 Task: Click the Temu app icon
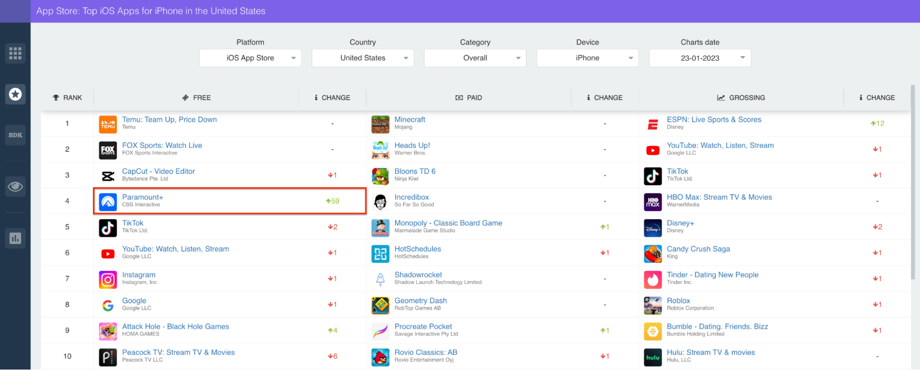pyautogui.click(x=108, y=124)
